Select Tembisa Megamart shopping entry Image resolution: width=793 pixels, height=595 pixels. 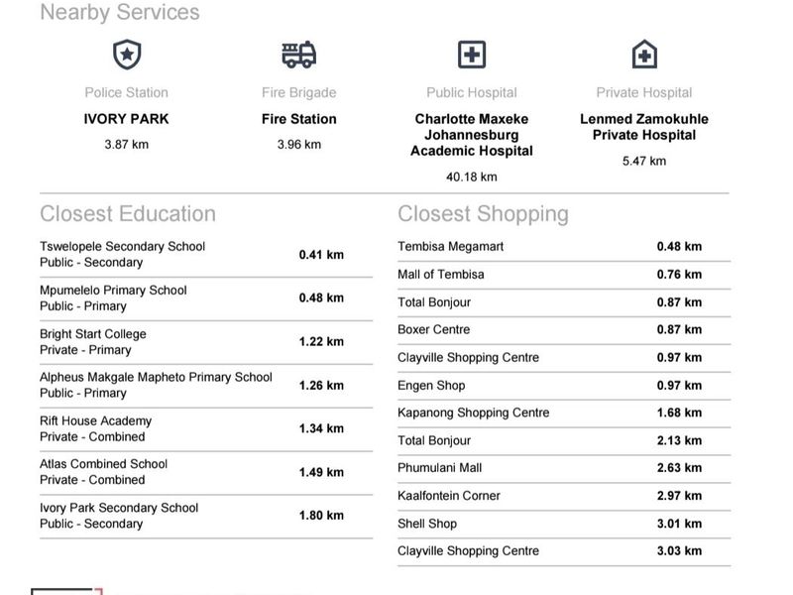click(564, 247)
